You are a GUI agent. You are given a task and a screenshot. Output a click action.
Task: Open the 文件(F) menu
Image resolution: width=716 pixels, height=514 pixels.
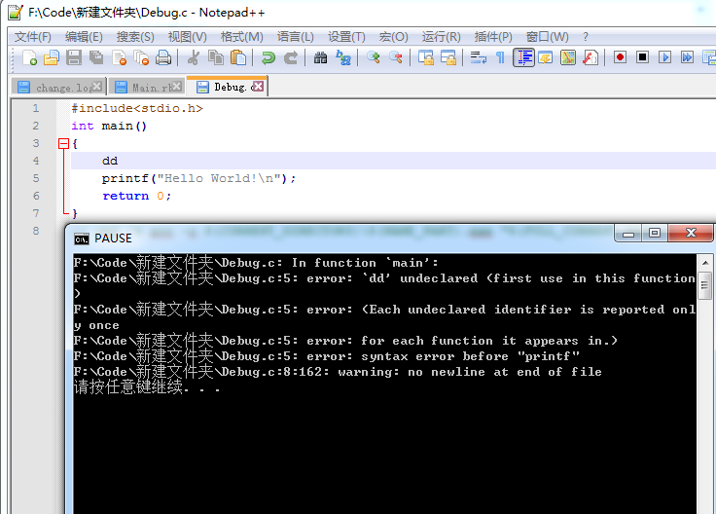(x=32, y=37)
